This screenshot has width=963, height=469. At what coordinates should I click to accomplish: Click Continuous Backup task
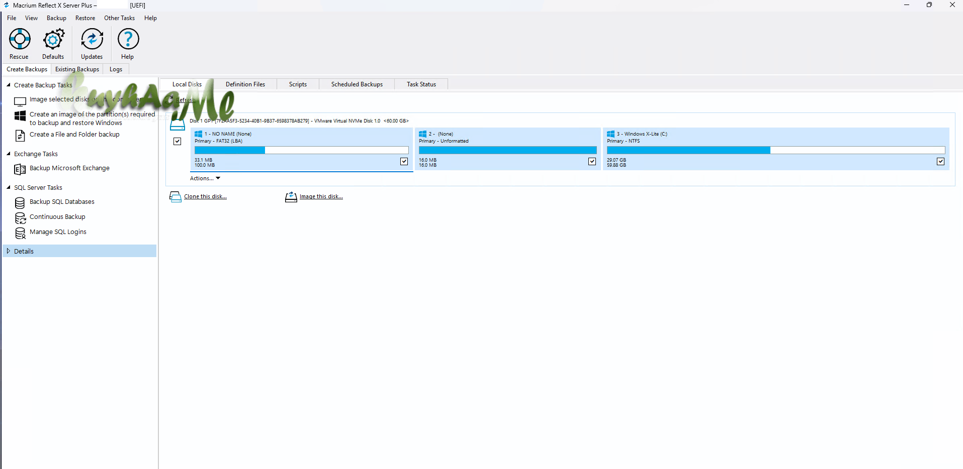click(57, 217)
